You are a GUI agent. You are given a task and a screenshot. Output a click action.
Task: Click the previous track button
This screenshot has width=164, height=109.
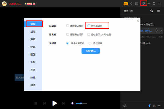(45, 103)
